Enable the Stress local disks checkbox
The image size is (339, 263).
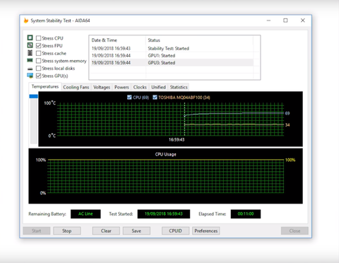[x=38, y=69]
